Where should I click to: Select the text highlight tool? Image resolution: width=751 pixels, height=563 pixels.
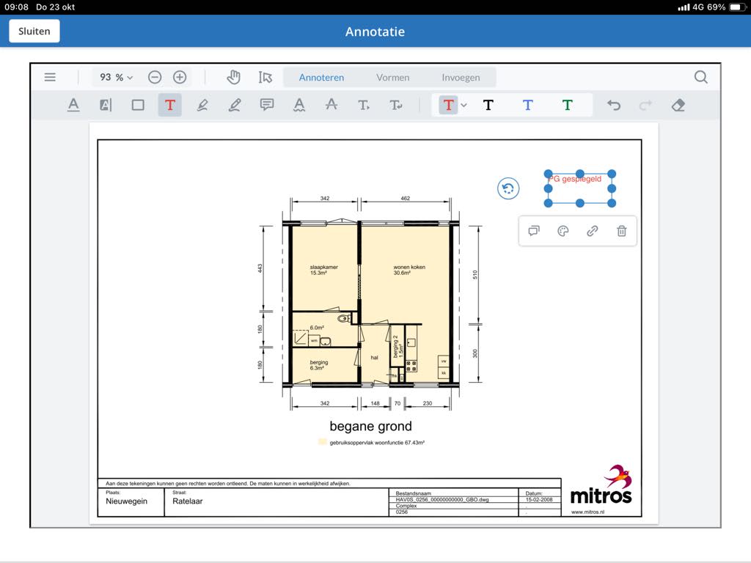106,105
